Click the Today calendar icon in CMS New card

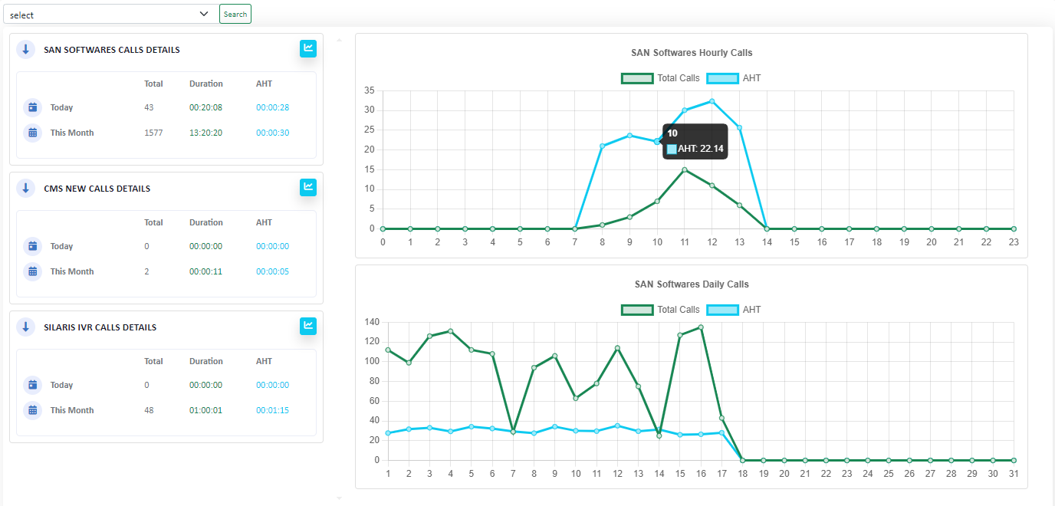31,246
